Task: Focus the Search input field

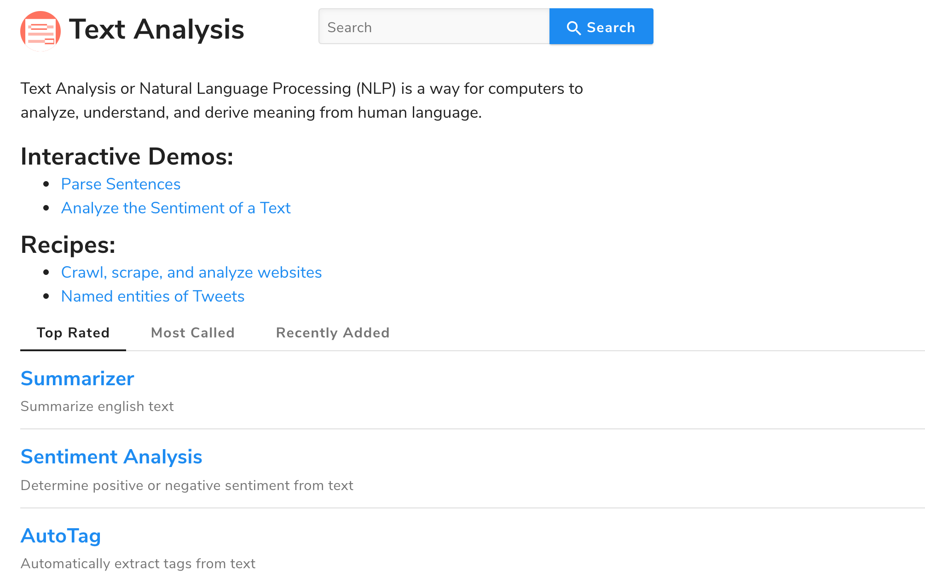Action: (434, 26)
